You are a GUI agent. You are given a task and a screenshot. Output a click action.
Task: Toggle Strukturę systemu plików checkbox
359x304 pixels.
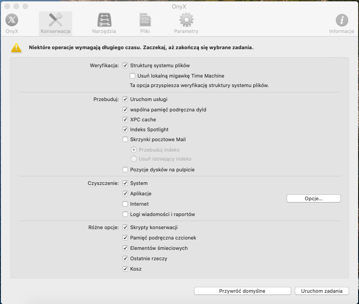tap(125, 65)
